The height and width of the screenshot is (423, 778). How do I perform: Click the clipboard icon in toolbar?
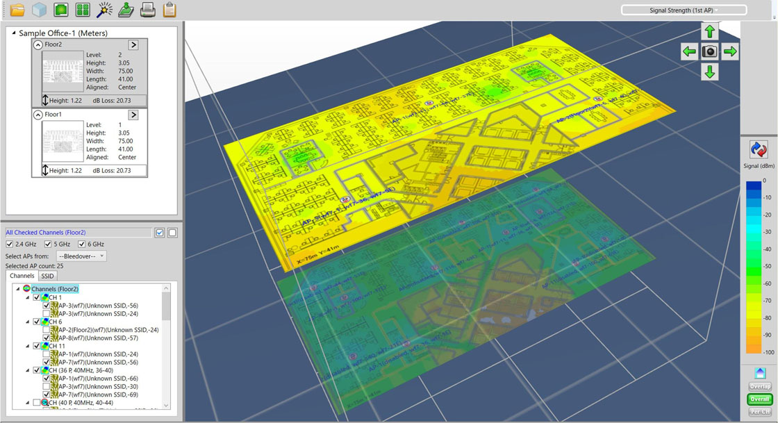[x=169, y=10]
